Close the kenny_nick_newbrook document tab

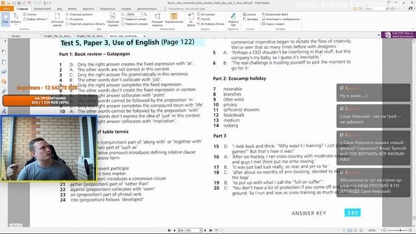pyautogui.click(x=144, y=36)
